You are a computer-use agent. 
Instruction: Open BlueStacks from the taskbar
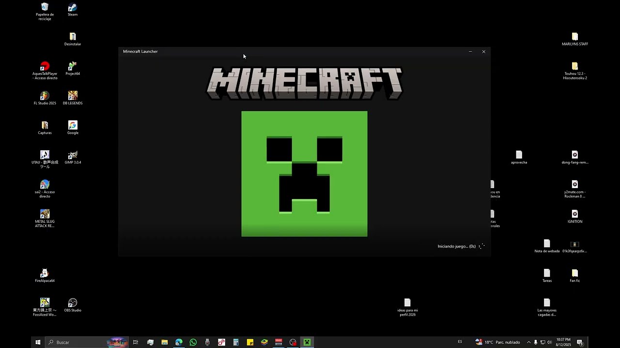click(264, 342)
